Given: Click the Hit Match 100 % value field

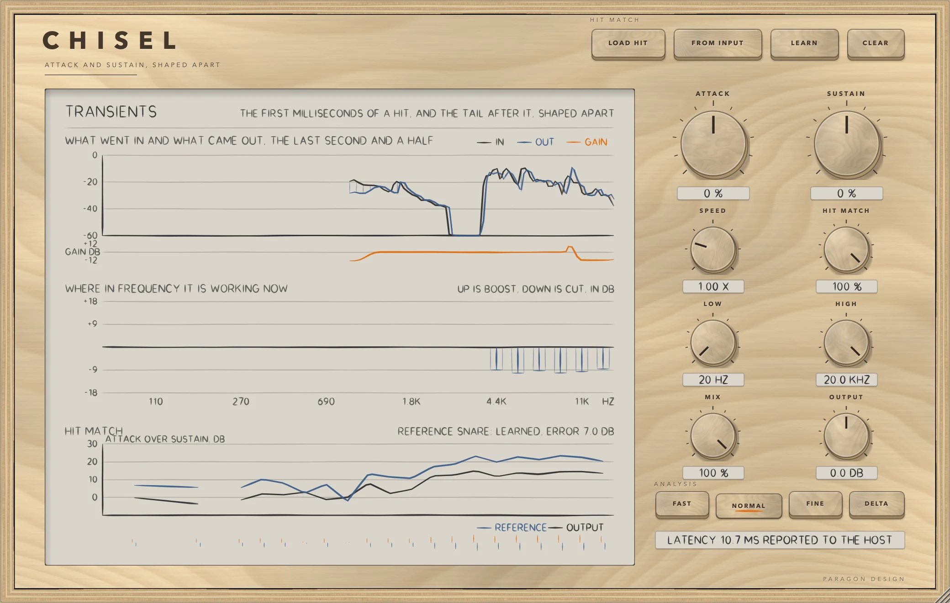Looking at the screenshot, I should pyautogui.click(x=847, y=287).
